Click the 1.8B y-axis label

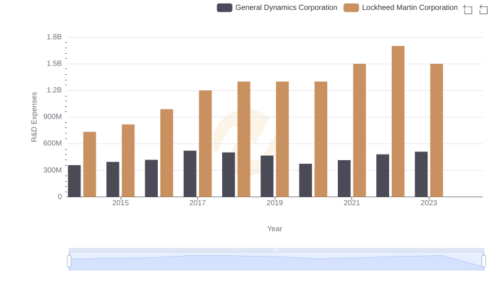tap(54, 37)
